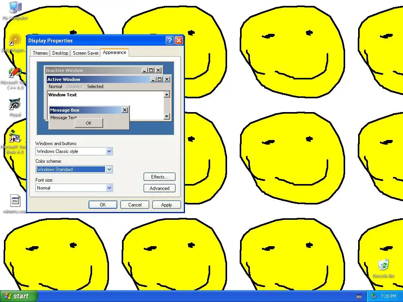Click the Advanced button

pos(159,188)
